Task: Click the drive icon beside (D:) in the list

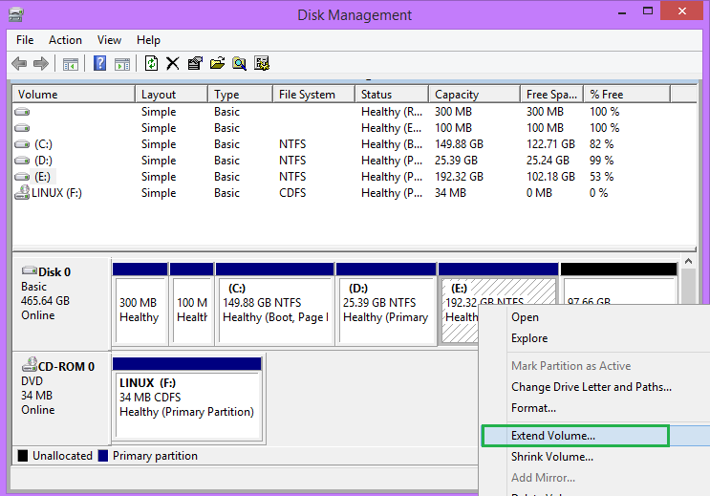Action: pos(22,161)
